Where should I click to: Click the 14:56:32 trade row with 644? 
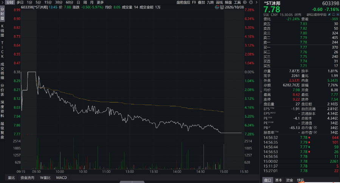point(301,138)
